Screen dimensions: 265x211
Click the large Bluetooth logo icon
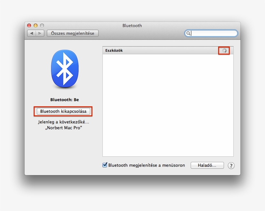(x=65, y=69)
